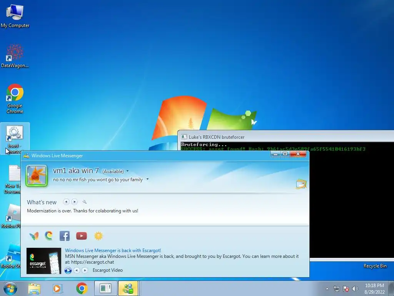Maximize the Windows Live Messenger window

(285, 154)
